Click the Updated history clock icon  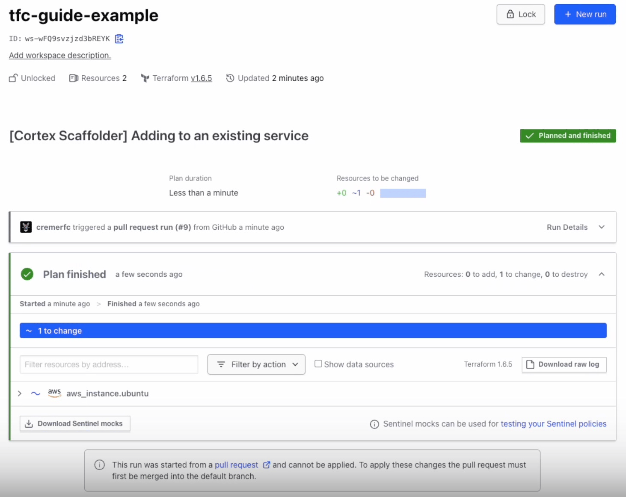click(230, 78)
